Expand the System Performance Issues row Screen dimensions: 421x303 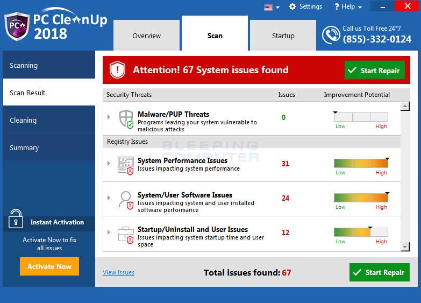coord(109,163)
